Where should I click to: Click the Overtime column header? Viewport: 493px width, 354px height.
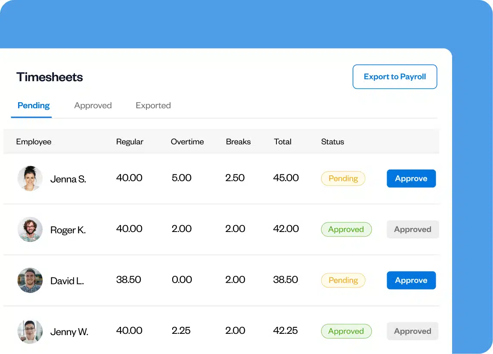point(187,141)
